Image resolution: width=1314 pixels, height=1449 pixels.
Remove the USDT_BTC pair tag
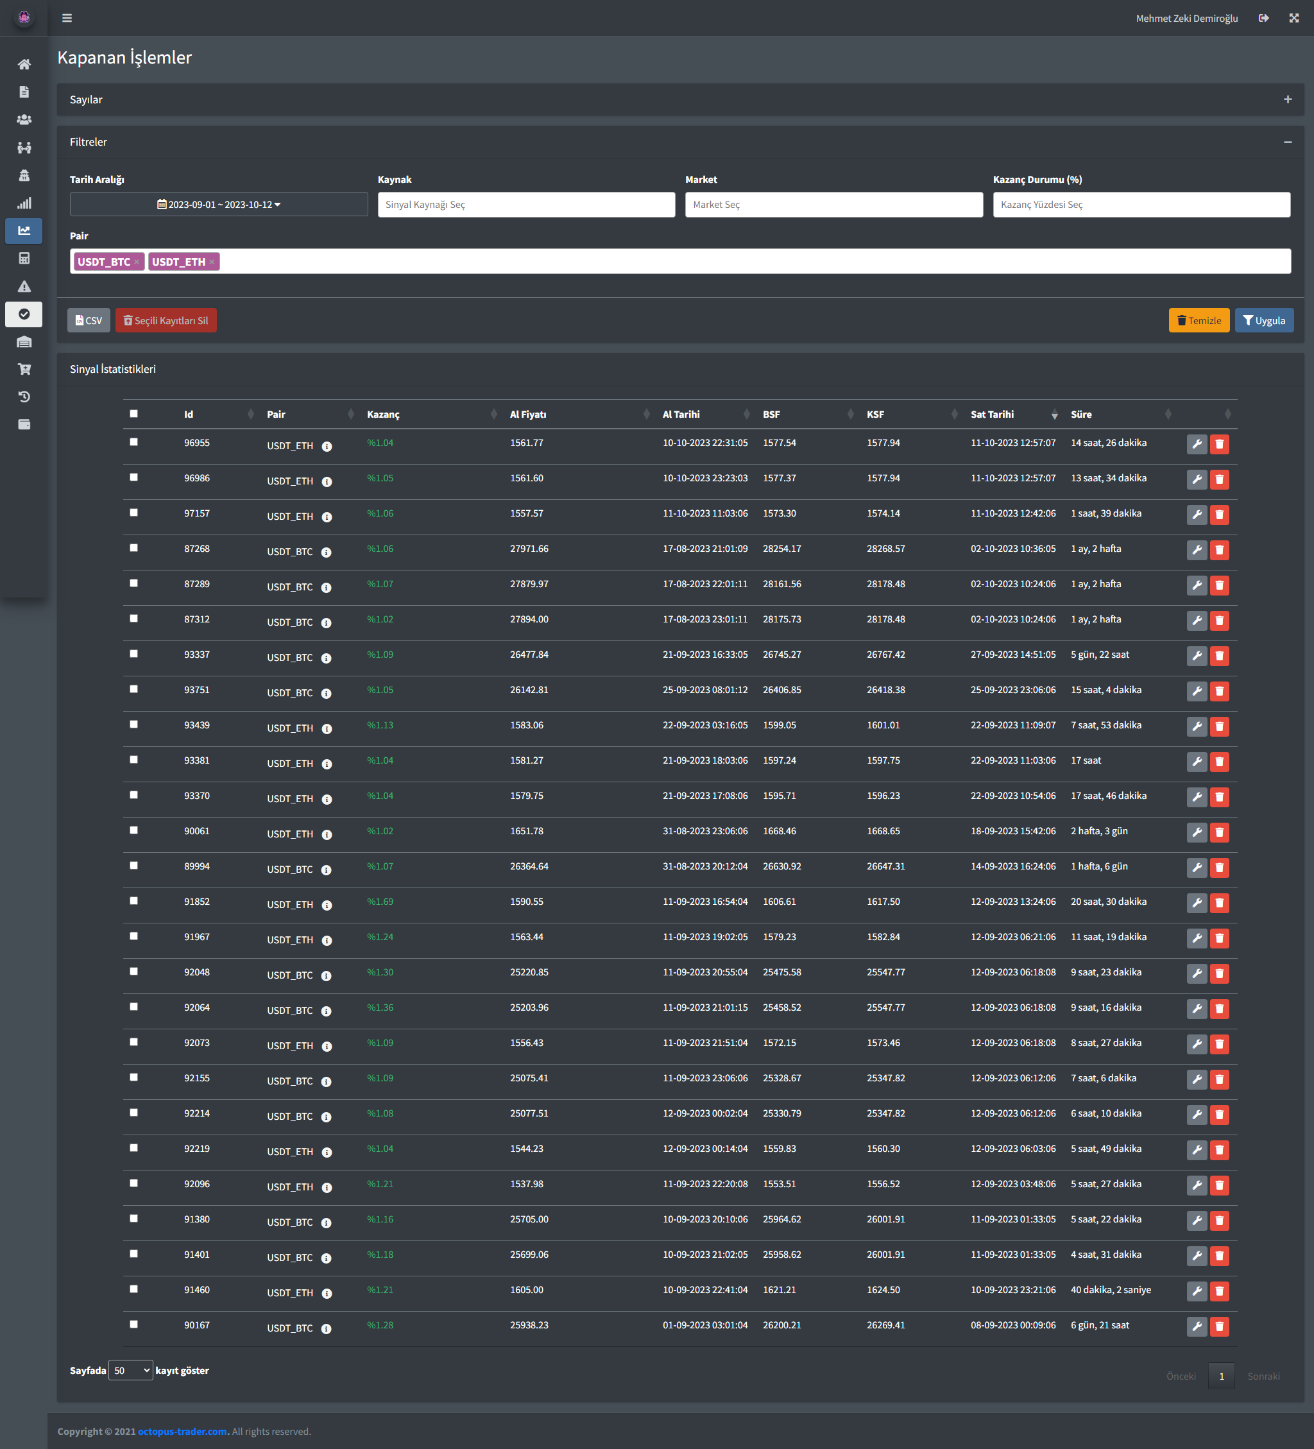(x=137, y=262)
